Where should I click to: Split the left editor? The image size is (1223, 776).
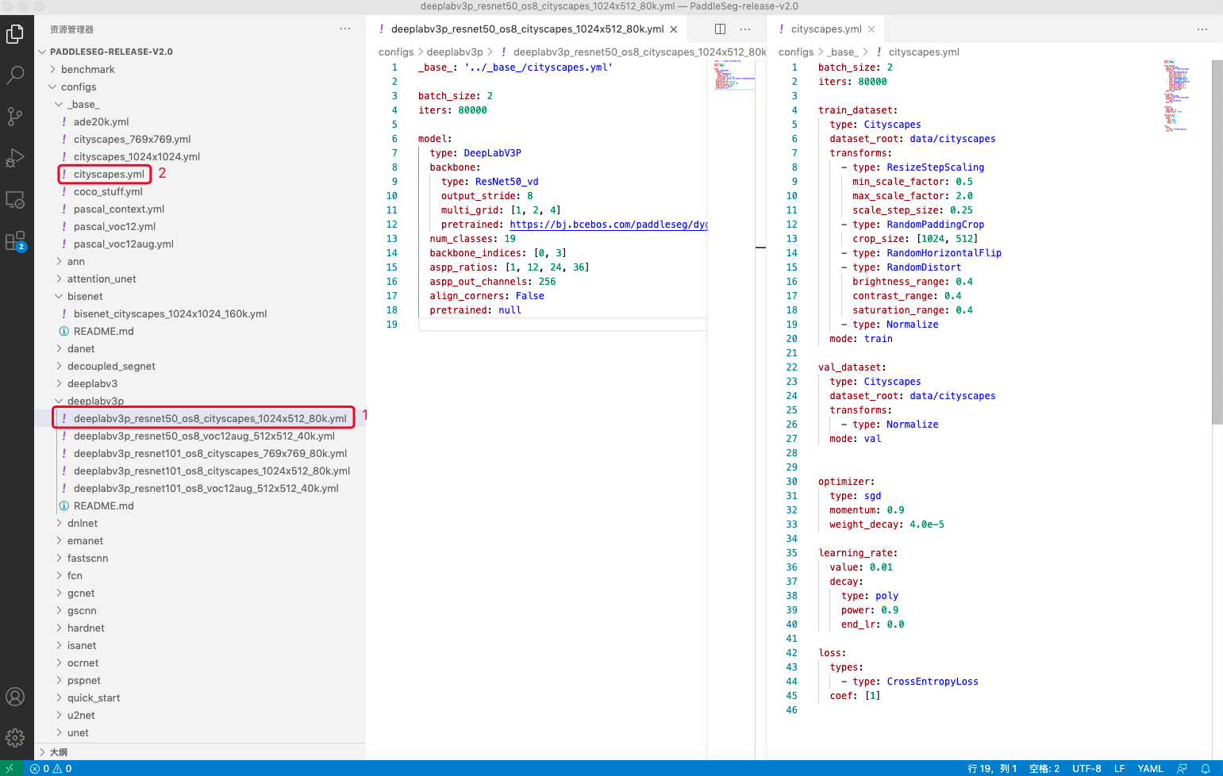[x=720, y=29]
